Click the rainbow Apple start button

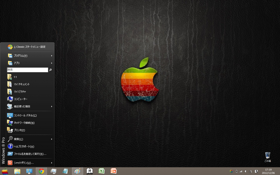(x=5, y=171)
